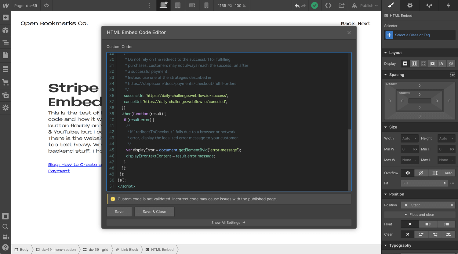The image size is (458, 254).
Task: Set display to inline-block
Action: point(433,64)
